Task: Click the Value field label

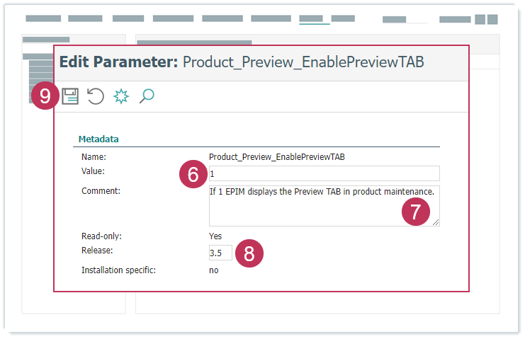Action: click(94, 171)
